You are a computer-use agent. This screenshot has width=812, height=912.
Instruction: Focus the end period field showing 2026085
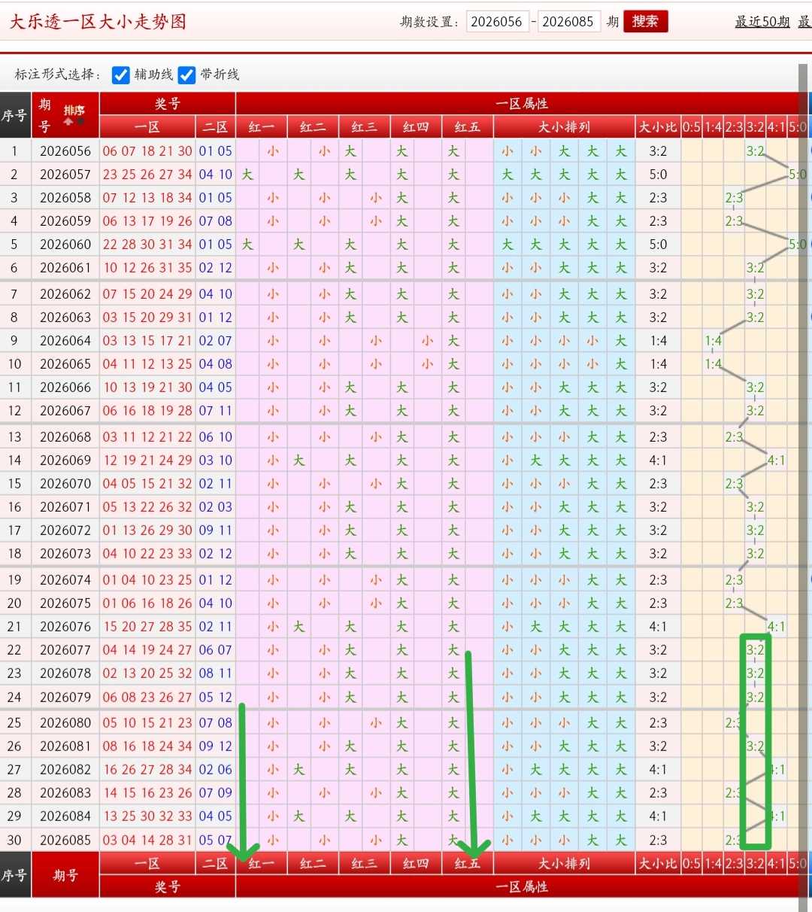pos(568,22)
